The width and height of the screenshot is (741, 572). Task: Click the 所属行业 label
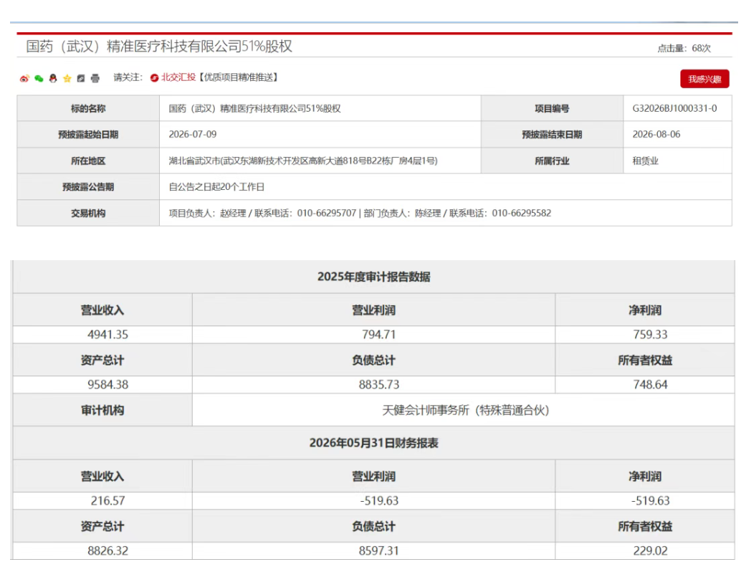click(x=552, y=161)
